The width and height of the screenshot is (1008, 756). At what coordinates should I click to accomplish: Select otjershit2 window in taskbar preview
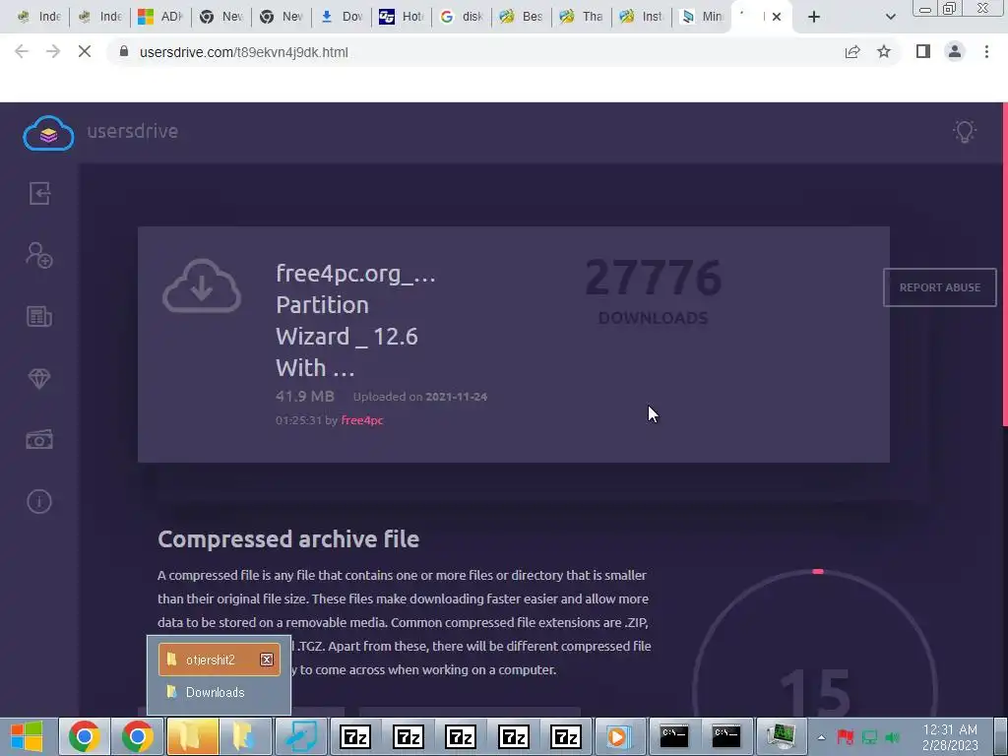click(220, 660)
